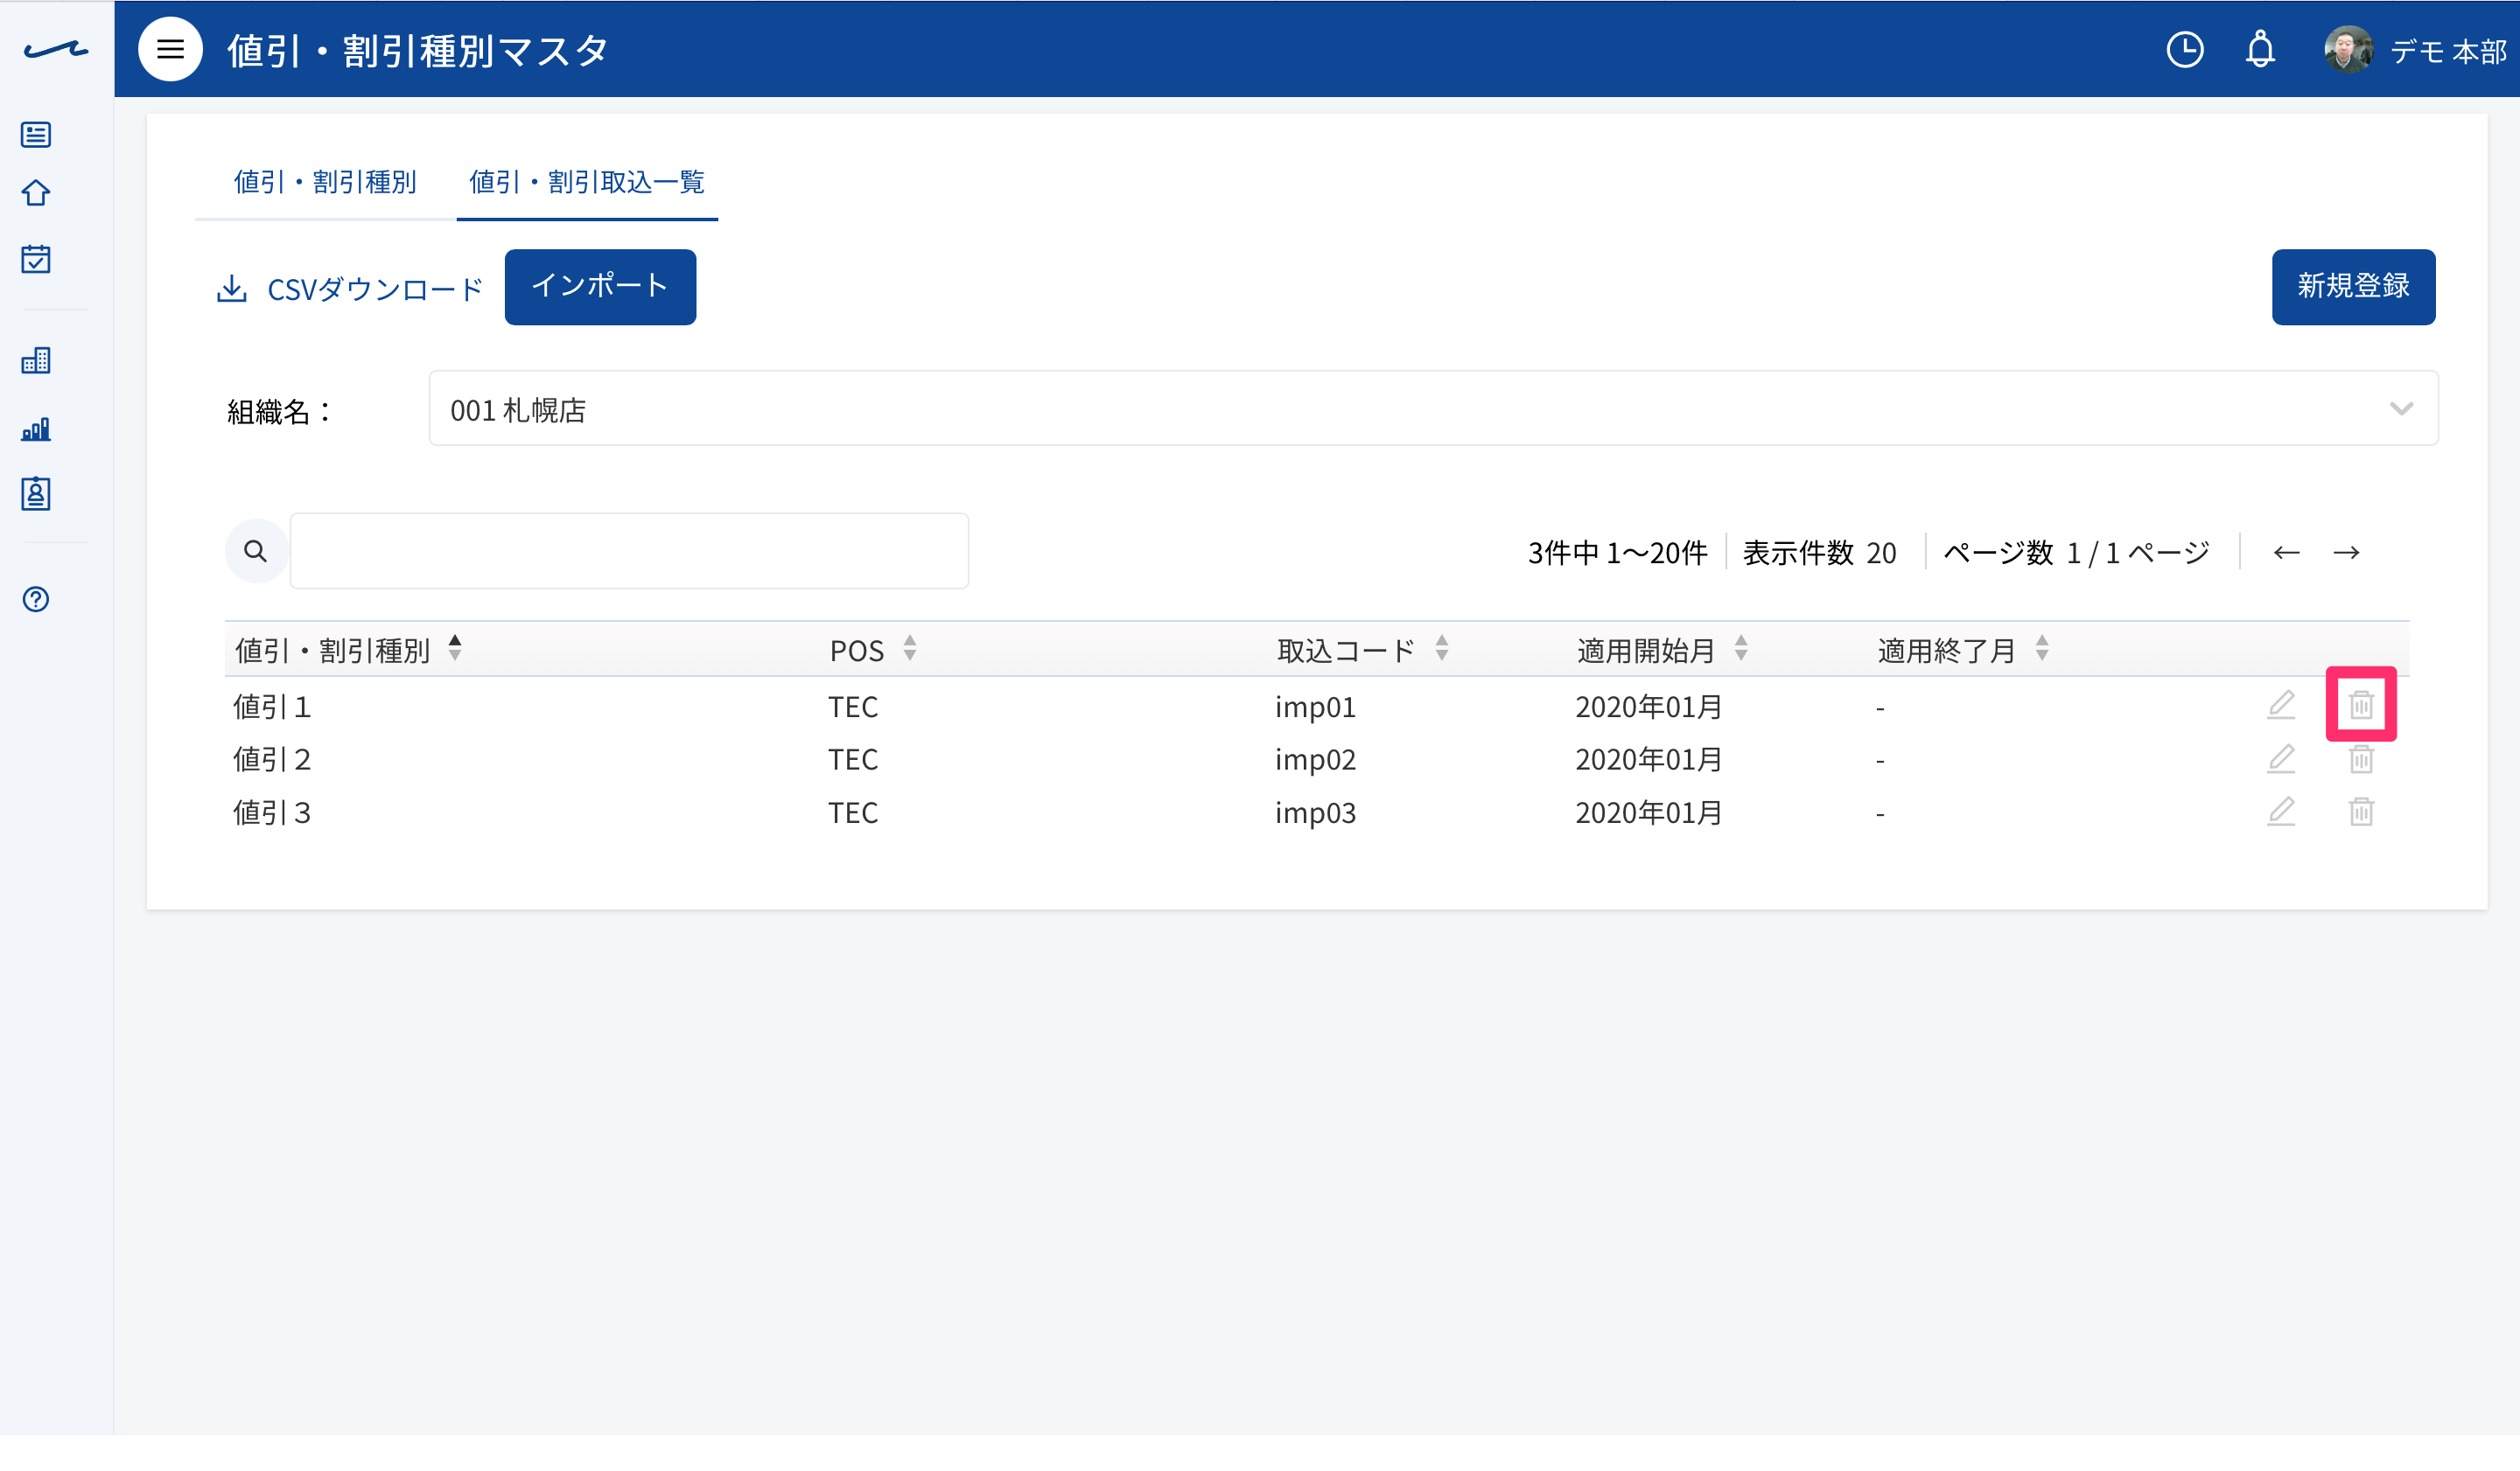The image size is (2520, 1471).
Task: Click TEC in the 値引２ row
Action: pos(853,759)
